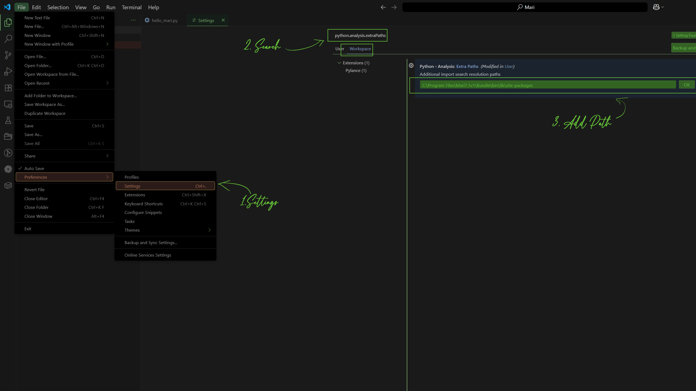Toggle the Auto Save menu option
Screen dimensions: 696x391
pos(34,168)
